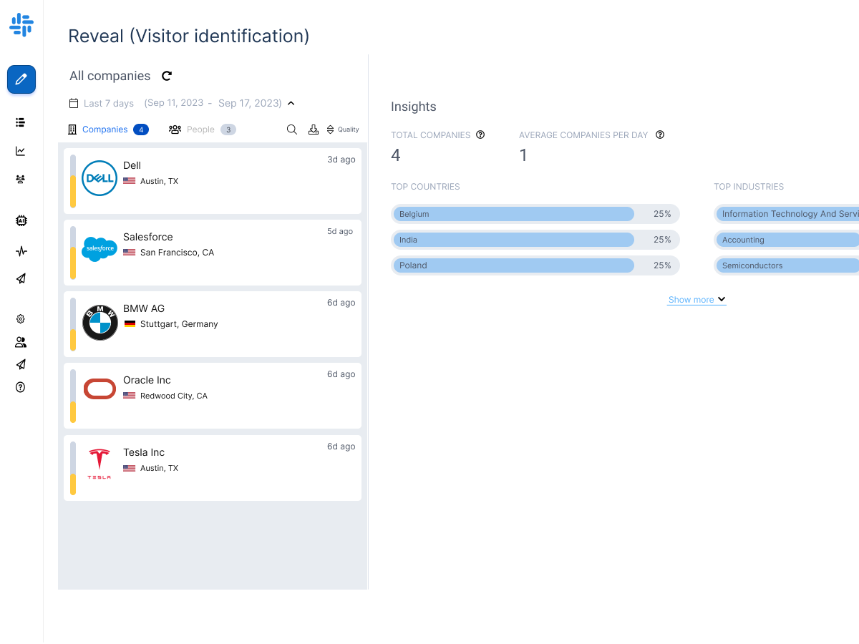
Task: Click the TOP INDUSTRIES label
Action: pos(749,187)
